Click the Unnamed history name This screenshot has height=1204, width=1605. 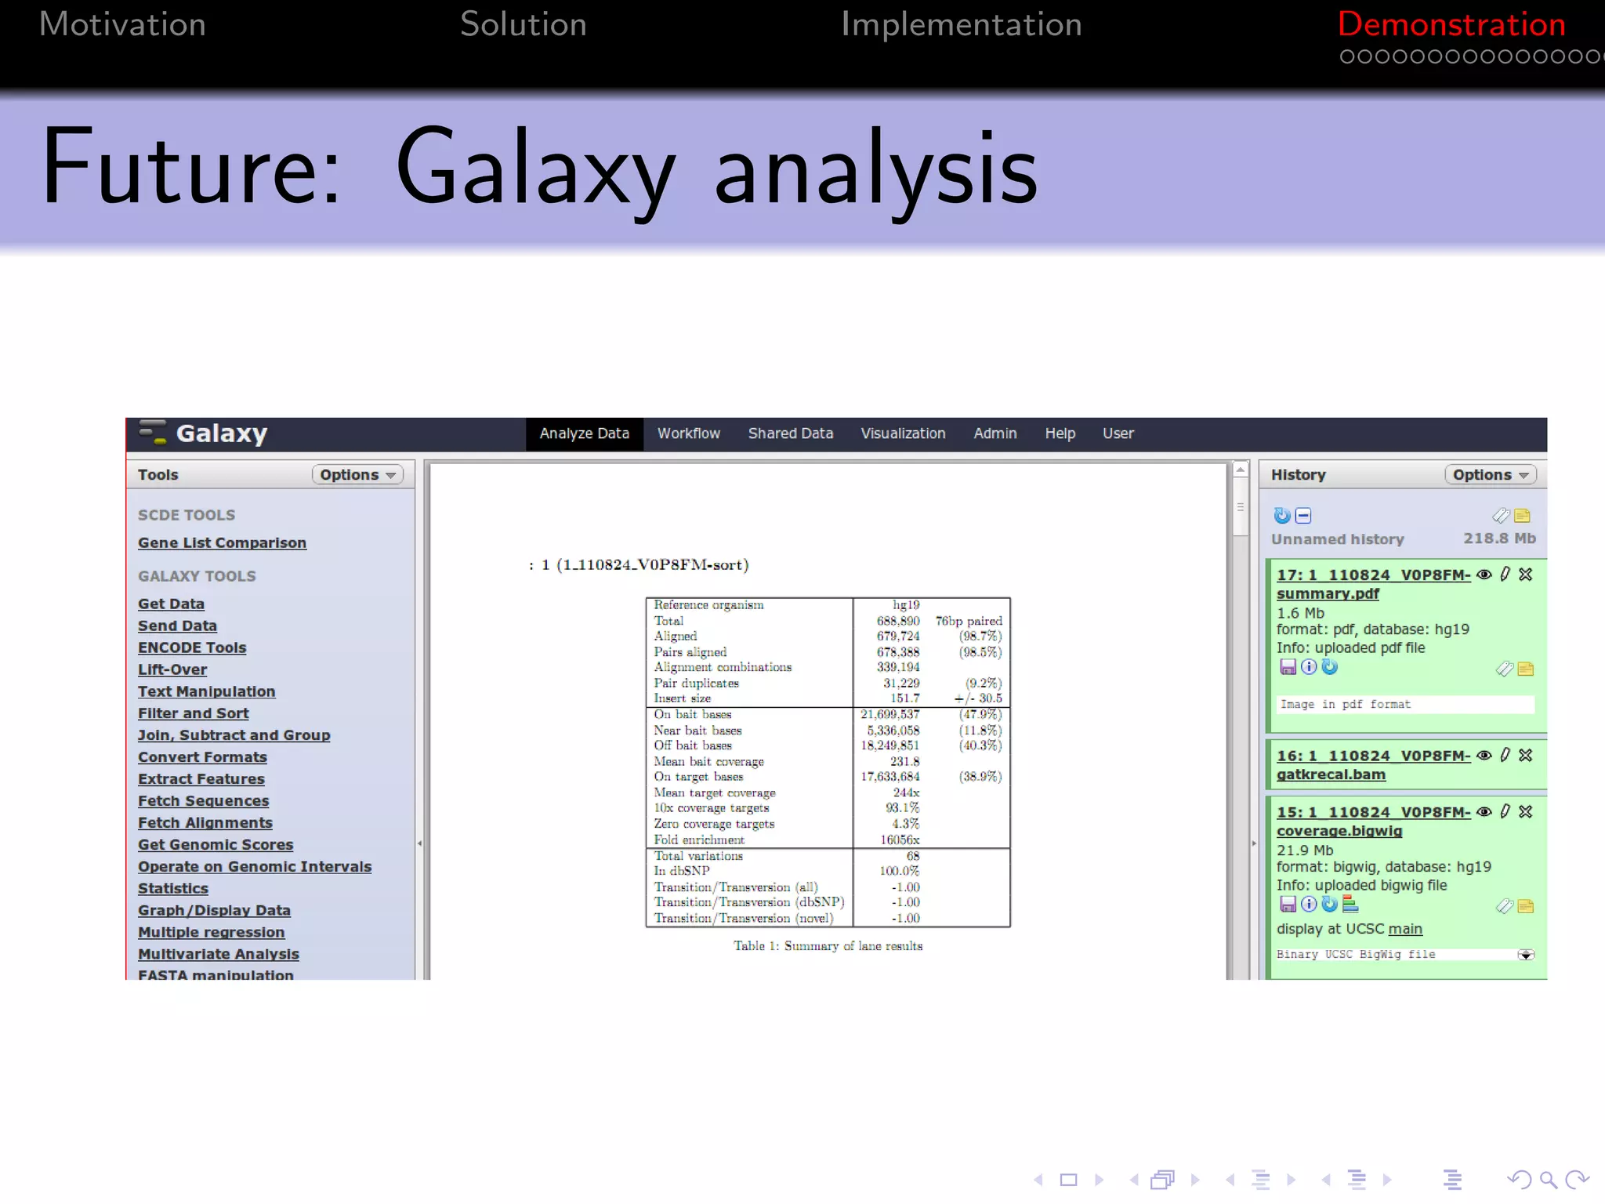tap(1338, 539)
